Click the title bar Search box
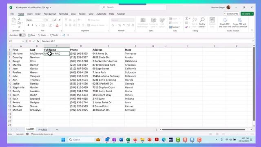This screenshot has width=261, height=147. [x=133, y=7]
